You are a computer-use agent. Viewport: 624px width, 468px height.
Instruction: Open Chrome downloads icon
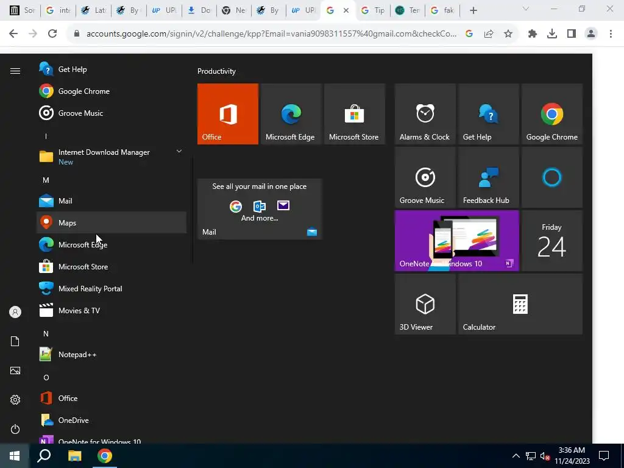click(x=552, y=34)
